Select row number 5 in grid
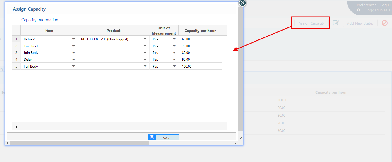 tap(16, 66)
